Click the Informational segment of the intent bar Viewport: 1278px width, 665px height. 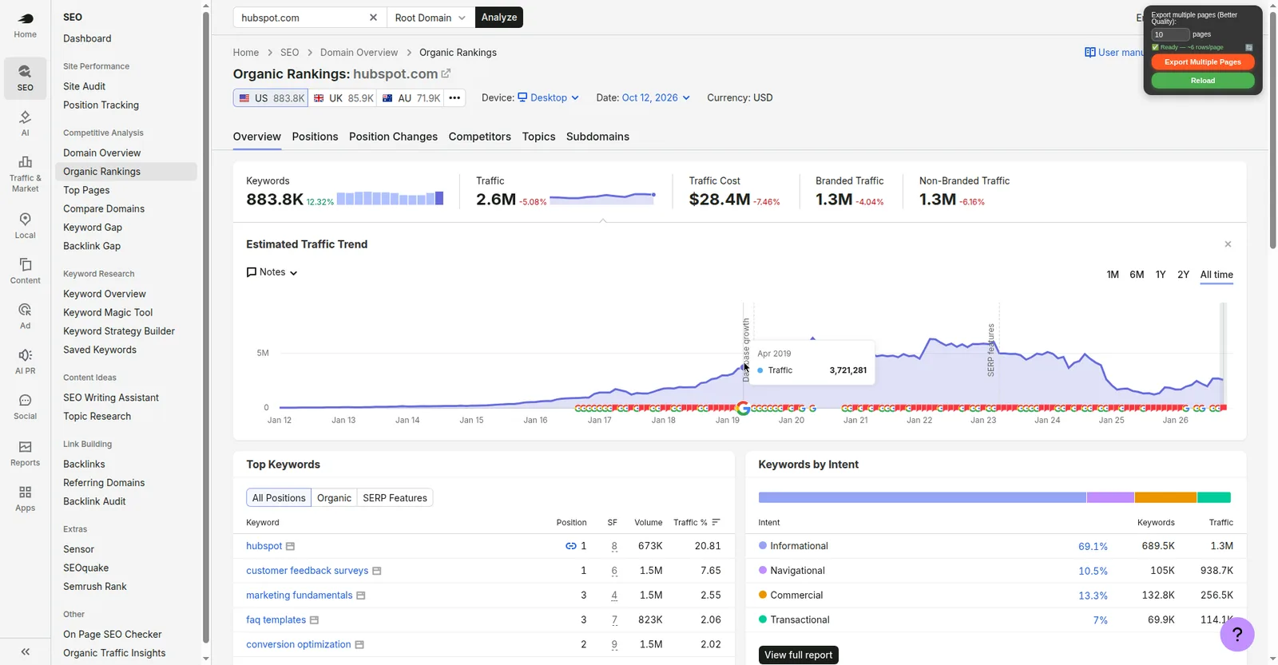(922, 497)
